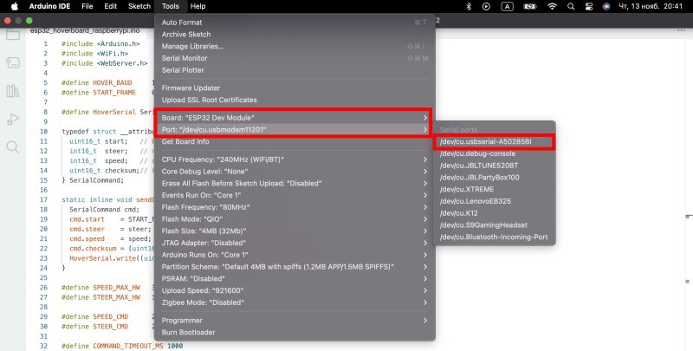Screen dimensions: 693x351
Task: Choose Auto Format from Tools menu
Action: (295, 23)
